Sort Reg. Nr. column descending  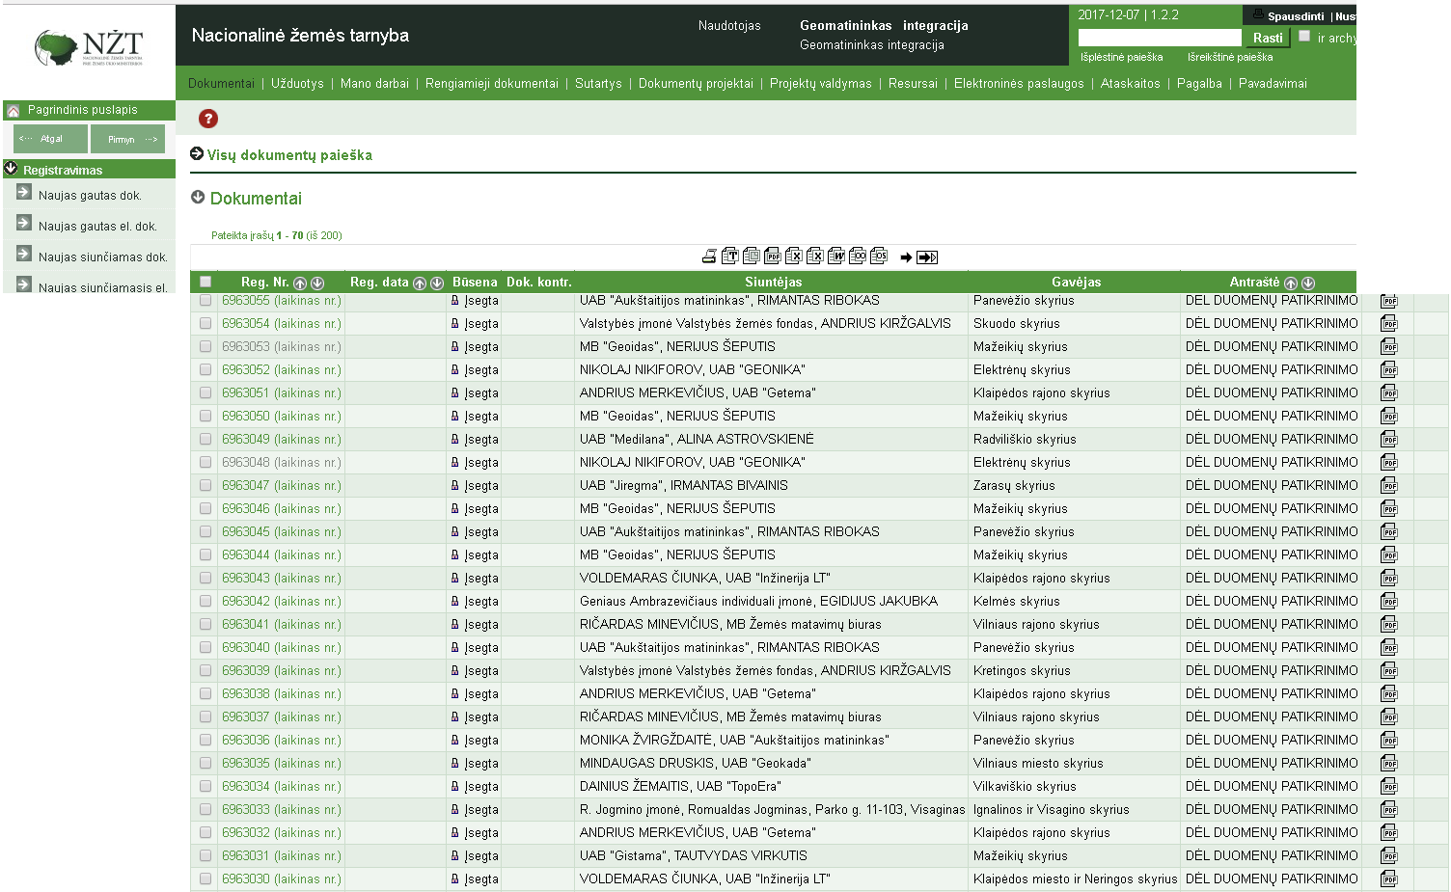[317, 283]
